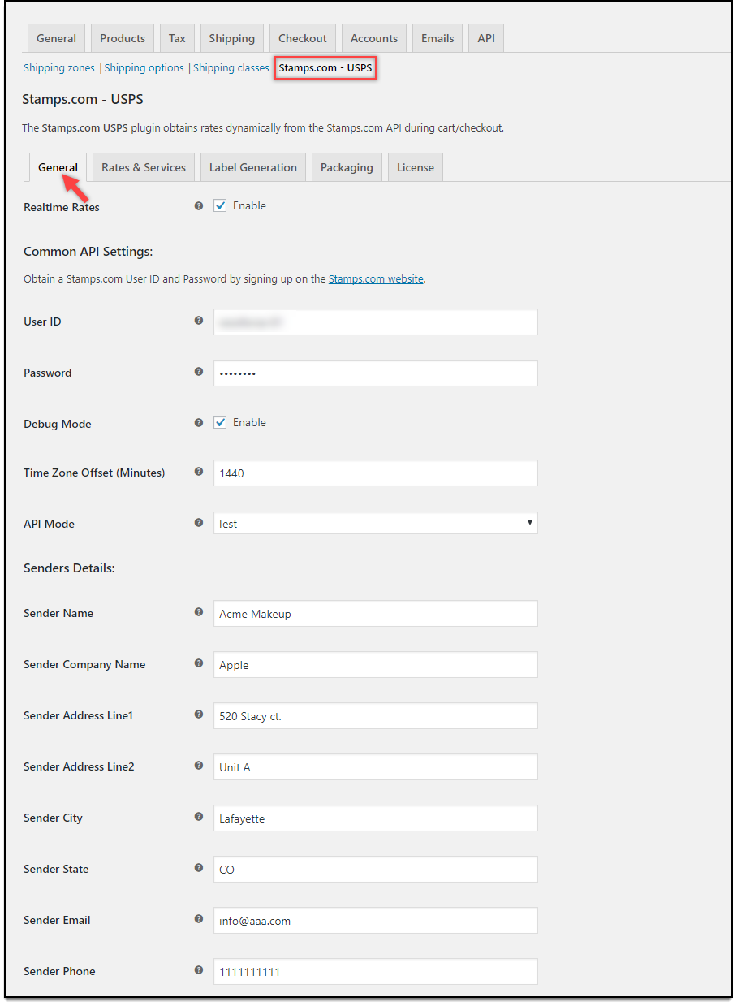Click help icon beside Password field
This screenshot has width=737, height=1006.
199,372
